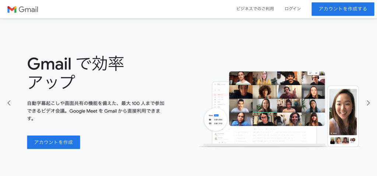
Task: Click the アカウントを作成 button under the description
Action: (53, 142)
